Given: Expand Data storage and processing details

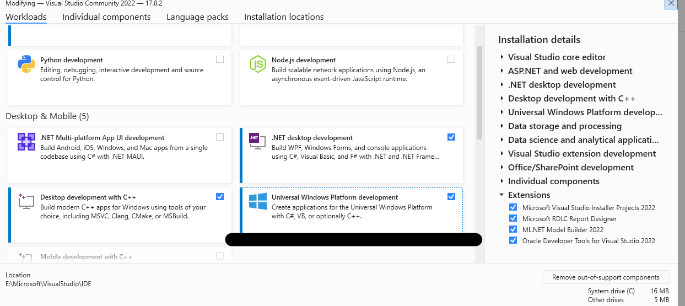Looking at the screenshot, I should coord(502,126).
